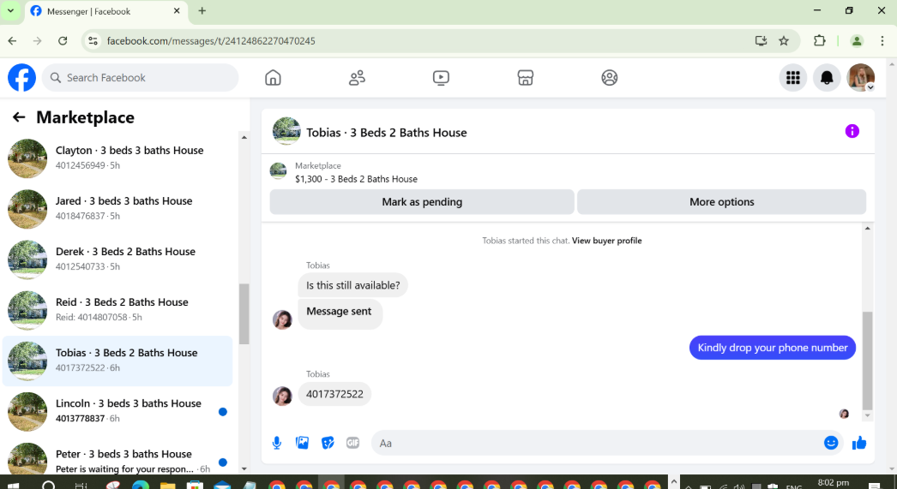Screen dimensions: 897x489
Task: Bookmark this page with the star icon
Action: (x=784, y=40)
